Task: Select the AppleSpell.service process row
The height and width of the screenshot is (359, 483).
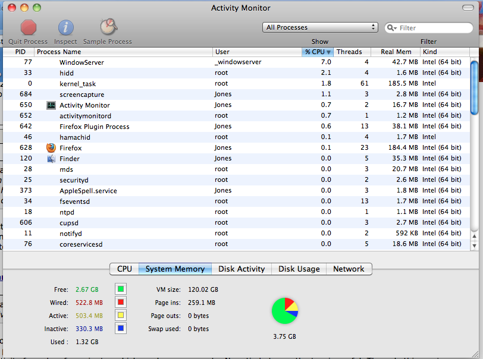Action: pyautogui.click(x=236, y=191)
